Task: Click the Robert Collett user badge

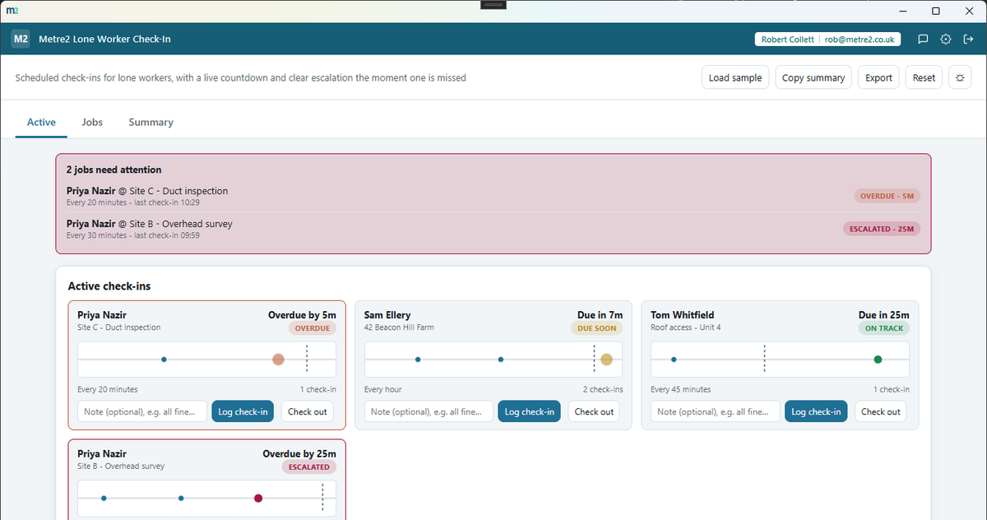Action: click(x=827, y=39)
